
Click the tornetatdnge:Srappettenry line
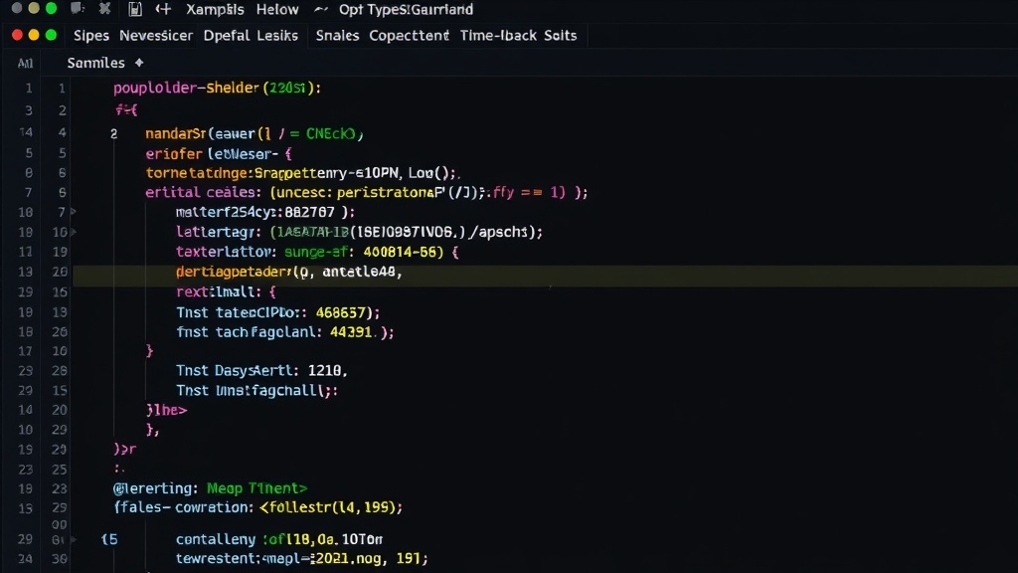click(302, 173)
